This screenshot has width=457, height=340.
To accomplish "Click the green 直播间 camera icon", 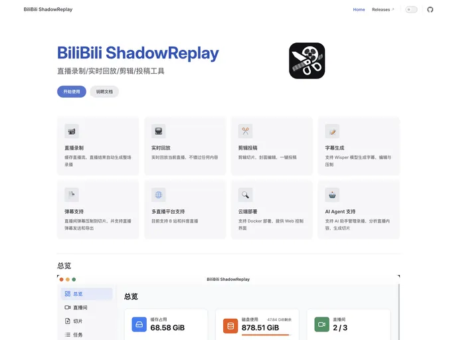I will [321, 325].
